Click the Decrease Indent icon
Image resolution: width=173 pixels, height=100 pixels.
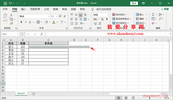[72, 23]
